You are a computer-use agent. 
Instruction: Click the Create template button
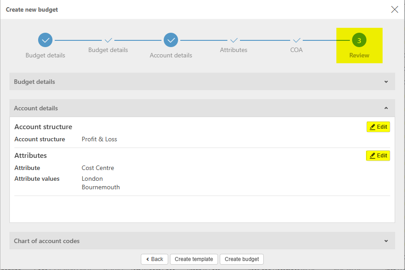point(194,259)
